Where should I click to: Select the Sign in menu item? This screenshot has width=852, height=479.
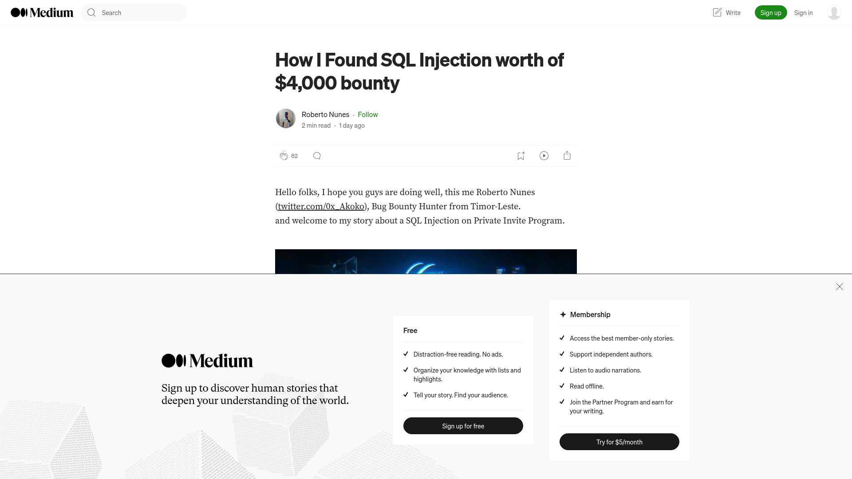[803, 12]
